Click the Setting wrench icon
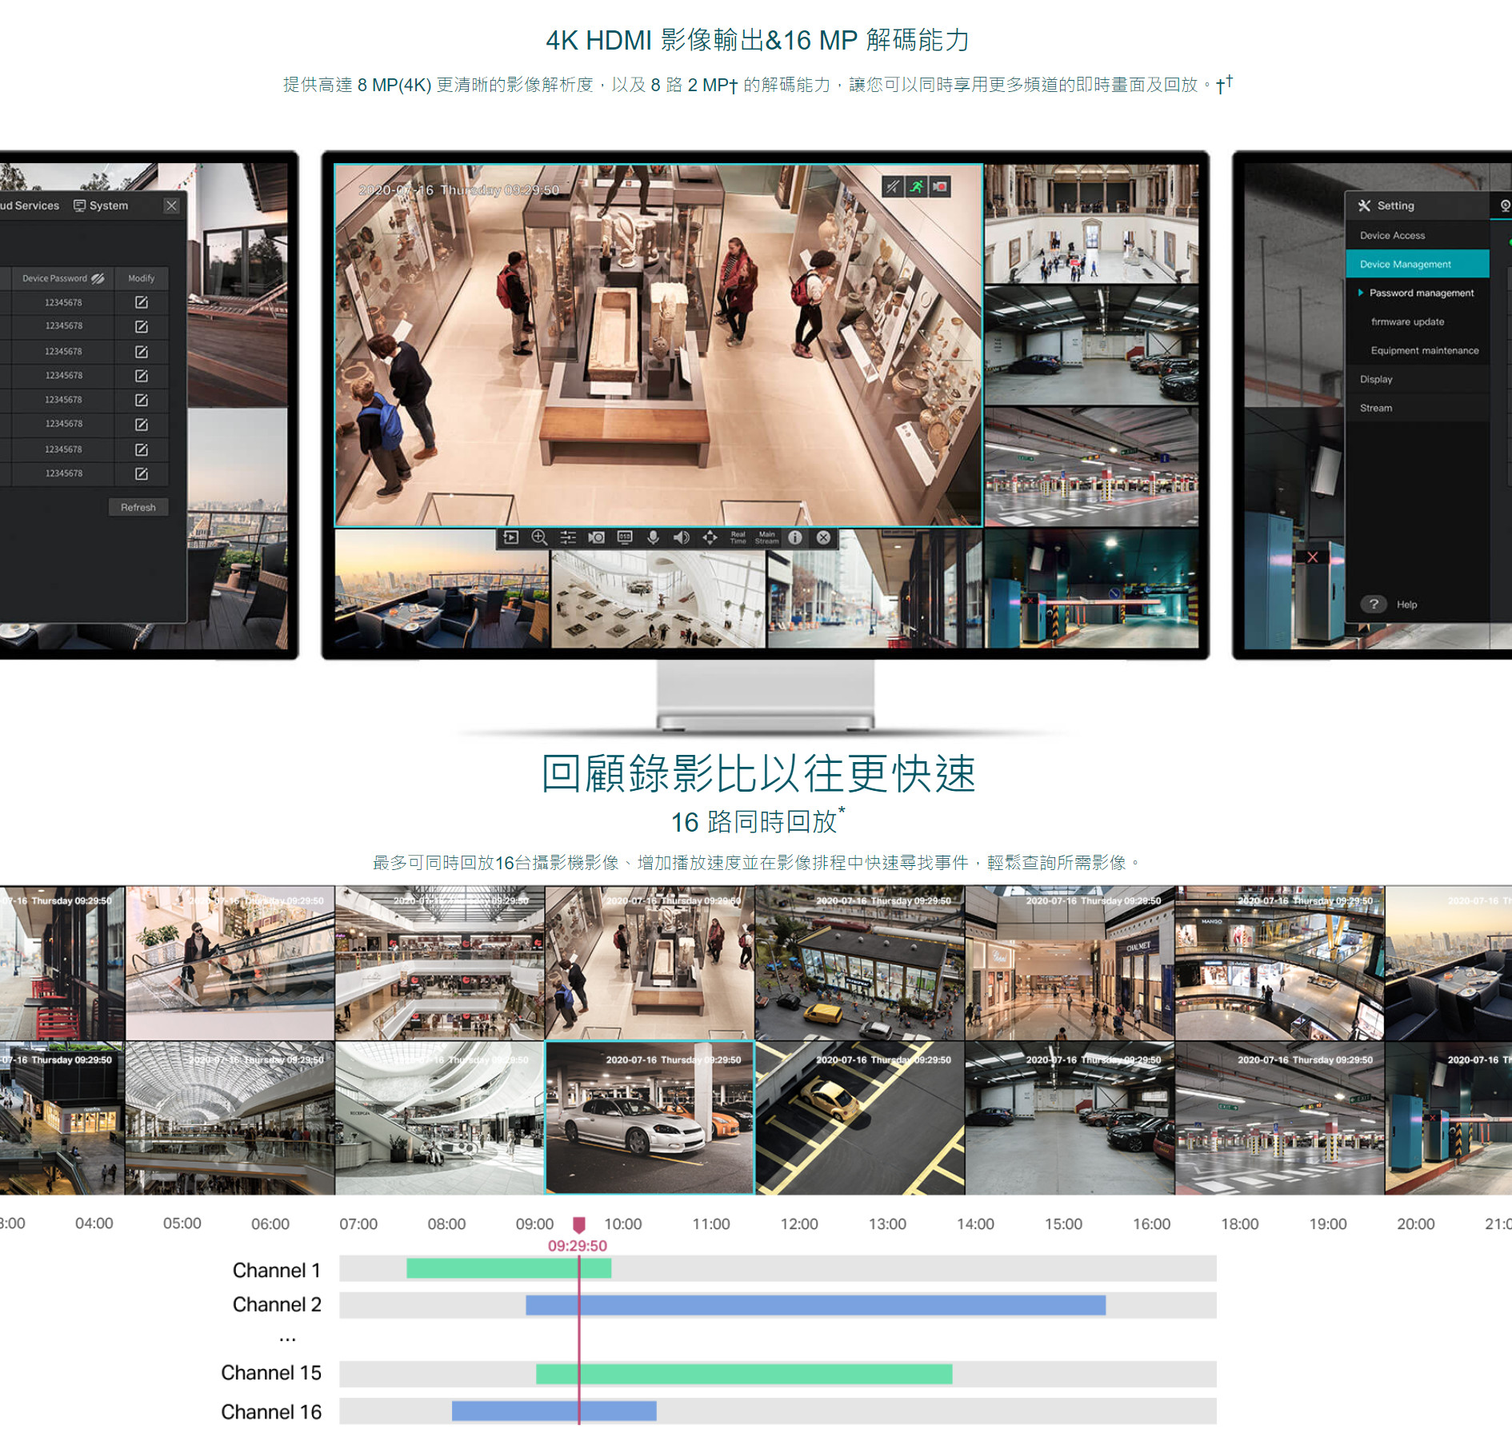1512x1441 pixels. point(1365,206)
